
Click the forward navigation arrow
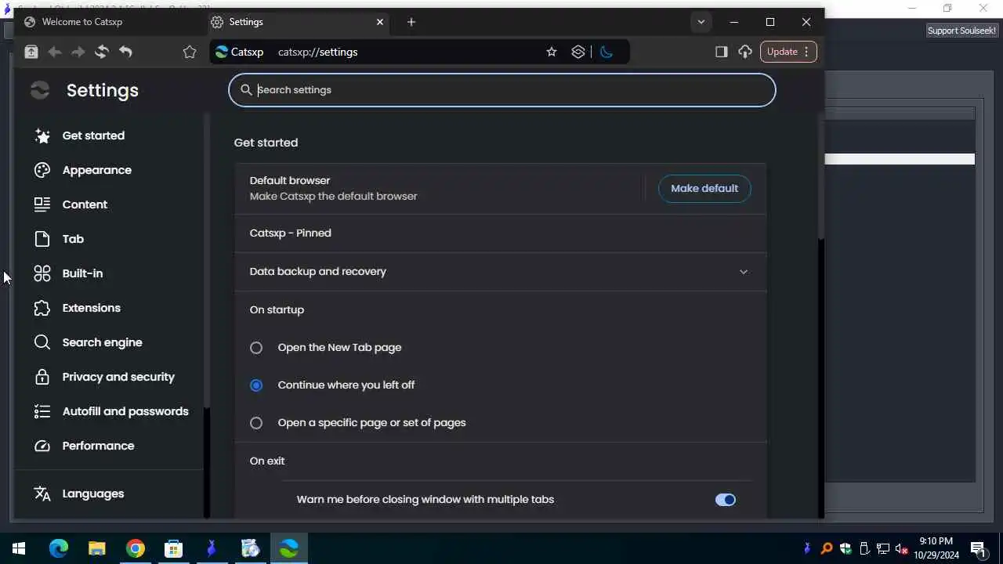click(78, 52)
